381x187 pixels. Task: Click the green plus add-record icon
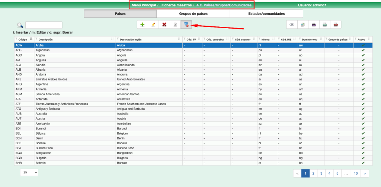coord(142,25)
